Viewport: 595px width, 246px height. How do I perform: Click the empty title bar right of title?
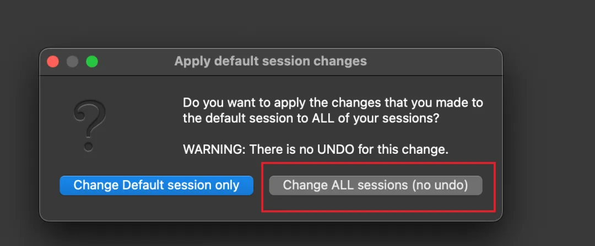pyautogui.click(x=435, y=61)
